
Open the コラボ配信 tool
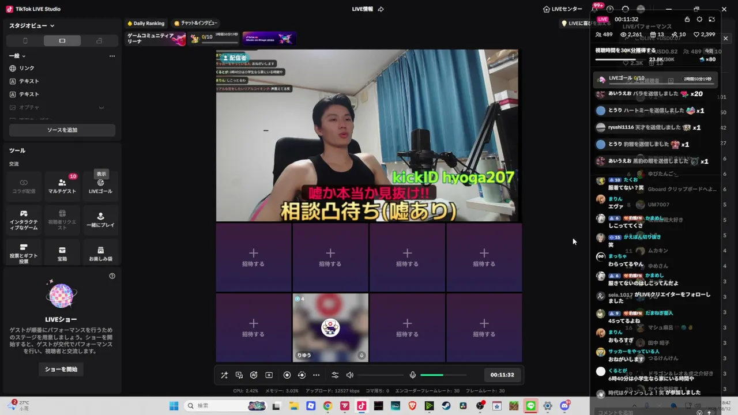24,186
